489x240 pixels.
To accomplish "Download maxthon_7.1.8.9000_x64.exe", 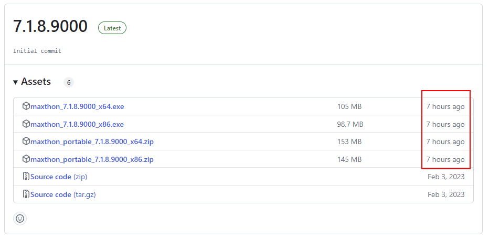I will point(77,106).
